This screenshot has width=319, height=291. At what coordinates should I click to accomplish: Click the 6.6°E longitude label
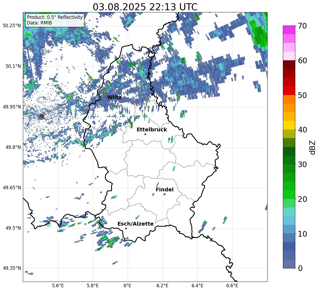pyautogui.click(x=232, y=286)
